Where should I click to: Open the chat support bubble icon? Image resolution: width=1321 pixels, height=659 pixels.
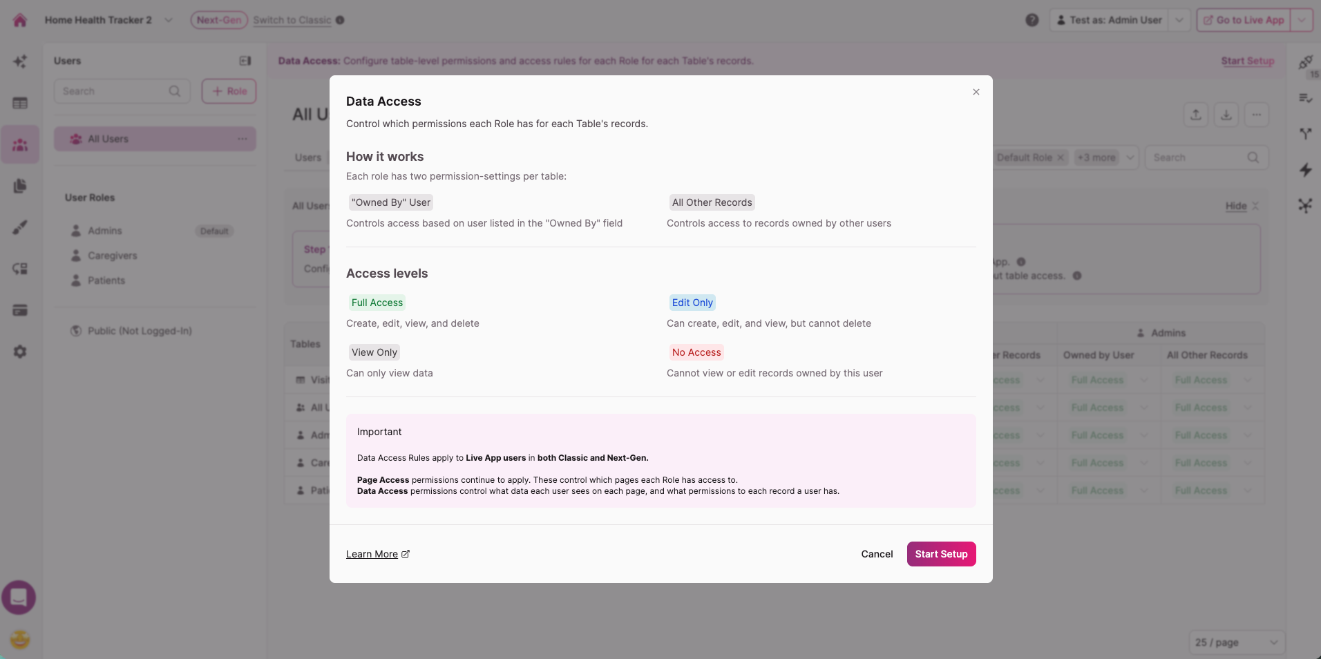(x=19, y=598)
